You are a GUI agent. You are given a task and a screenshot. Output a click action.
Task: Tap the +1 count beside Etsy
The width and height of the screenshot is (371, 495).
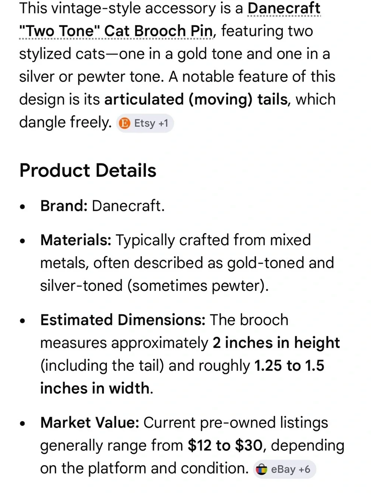click(163, 123)
